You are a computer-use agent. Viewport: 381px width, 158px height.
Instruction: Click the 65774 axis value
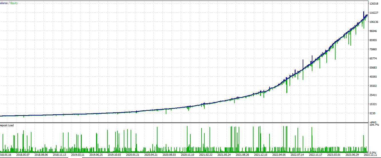point(373,59)
